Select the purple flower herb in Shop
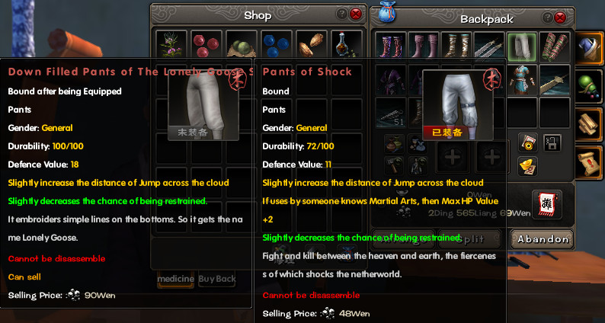Image resolution: width=605 pixels, height=323 pixels. click(x=171, y=44)
